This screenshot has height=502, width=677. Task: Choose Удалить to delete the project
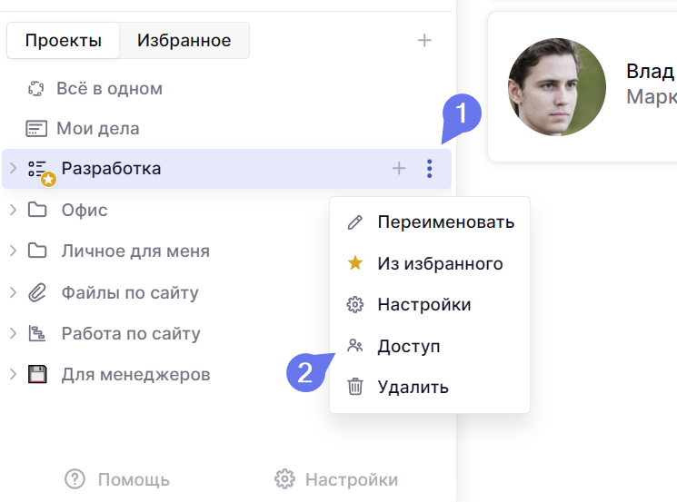coord(413,388)
